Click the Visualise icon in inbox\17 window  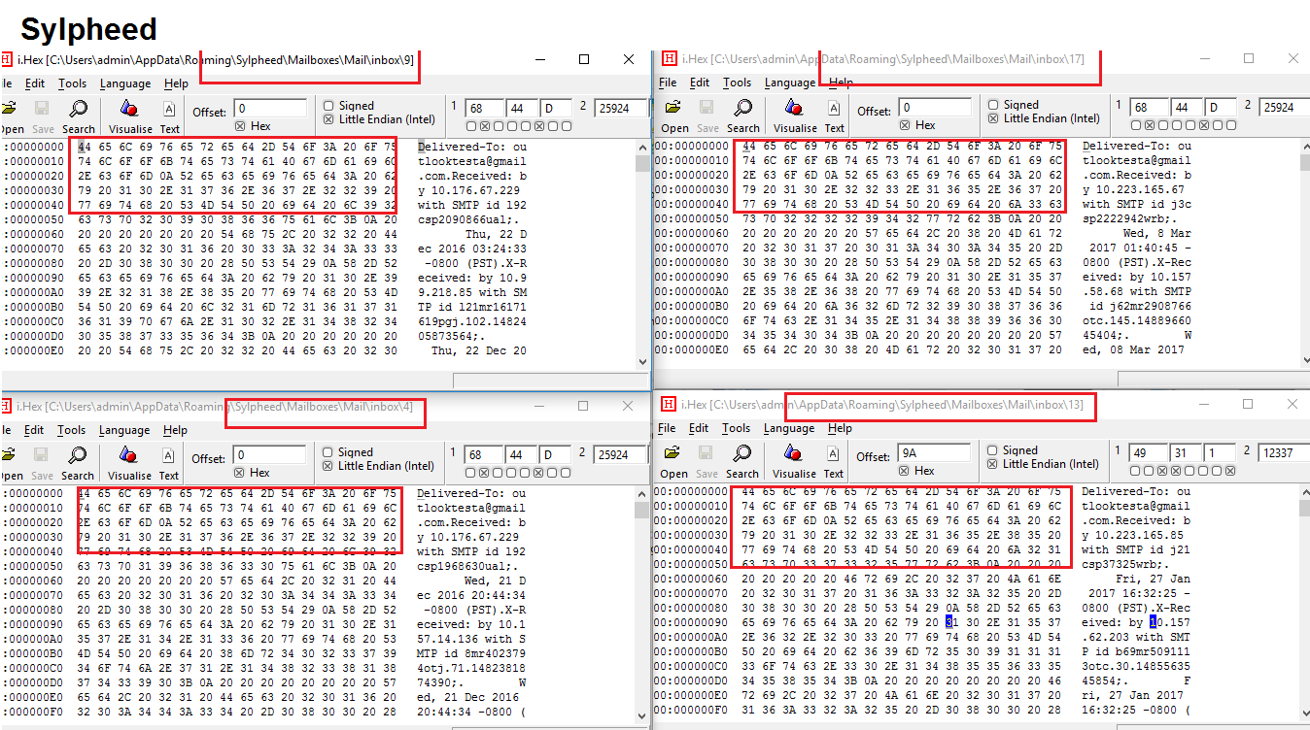(795, 107)
